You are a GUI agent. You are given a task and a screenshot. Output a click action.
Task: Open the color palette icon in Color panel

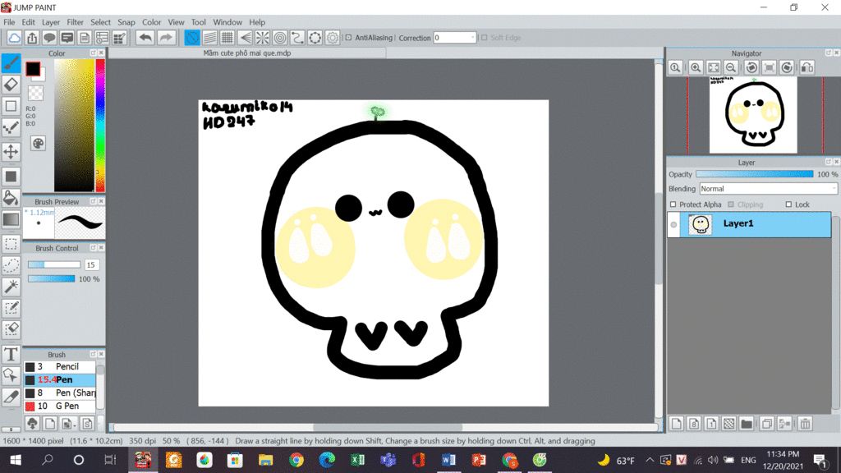38,143
